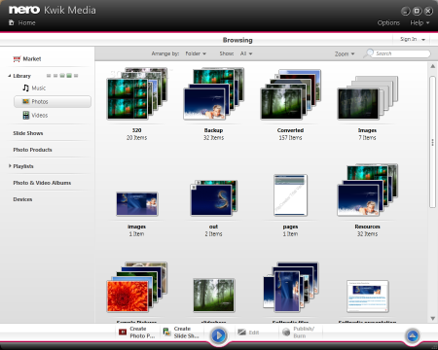The image size is (438, 350).
Task: Open the Backup folder thumbnail stack
Action: tap(213, 94)
